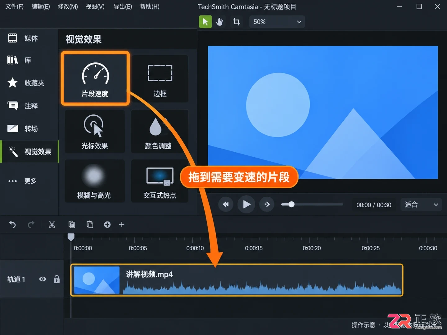Click the preview playback progress slider
This screenshot has height=335, width=447.
[x=312, y=204]
